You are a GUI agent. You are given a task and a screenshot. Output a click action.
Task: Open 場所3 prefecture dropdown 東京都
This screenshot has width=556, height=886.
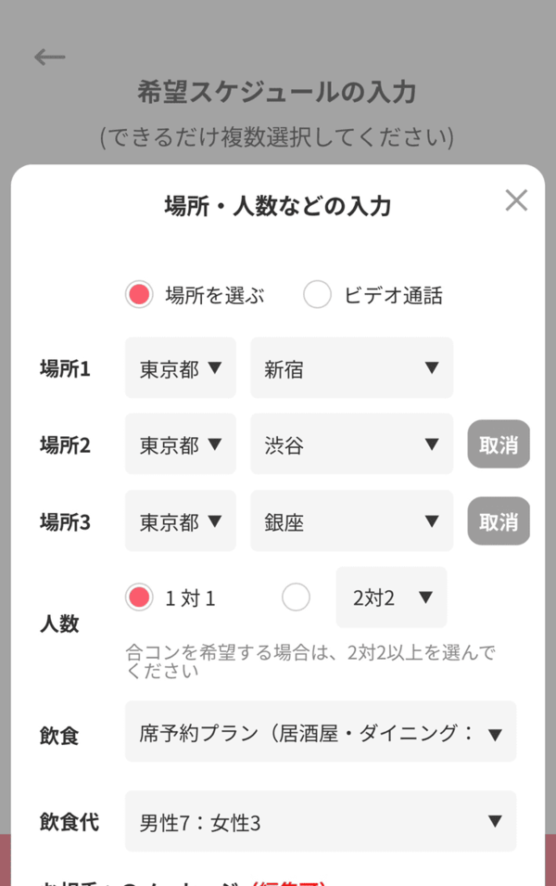181,521
